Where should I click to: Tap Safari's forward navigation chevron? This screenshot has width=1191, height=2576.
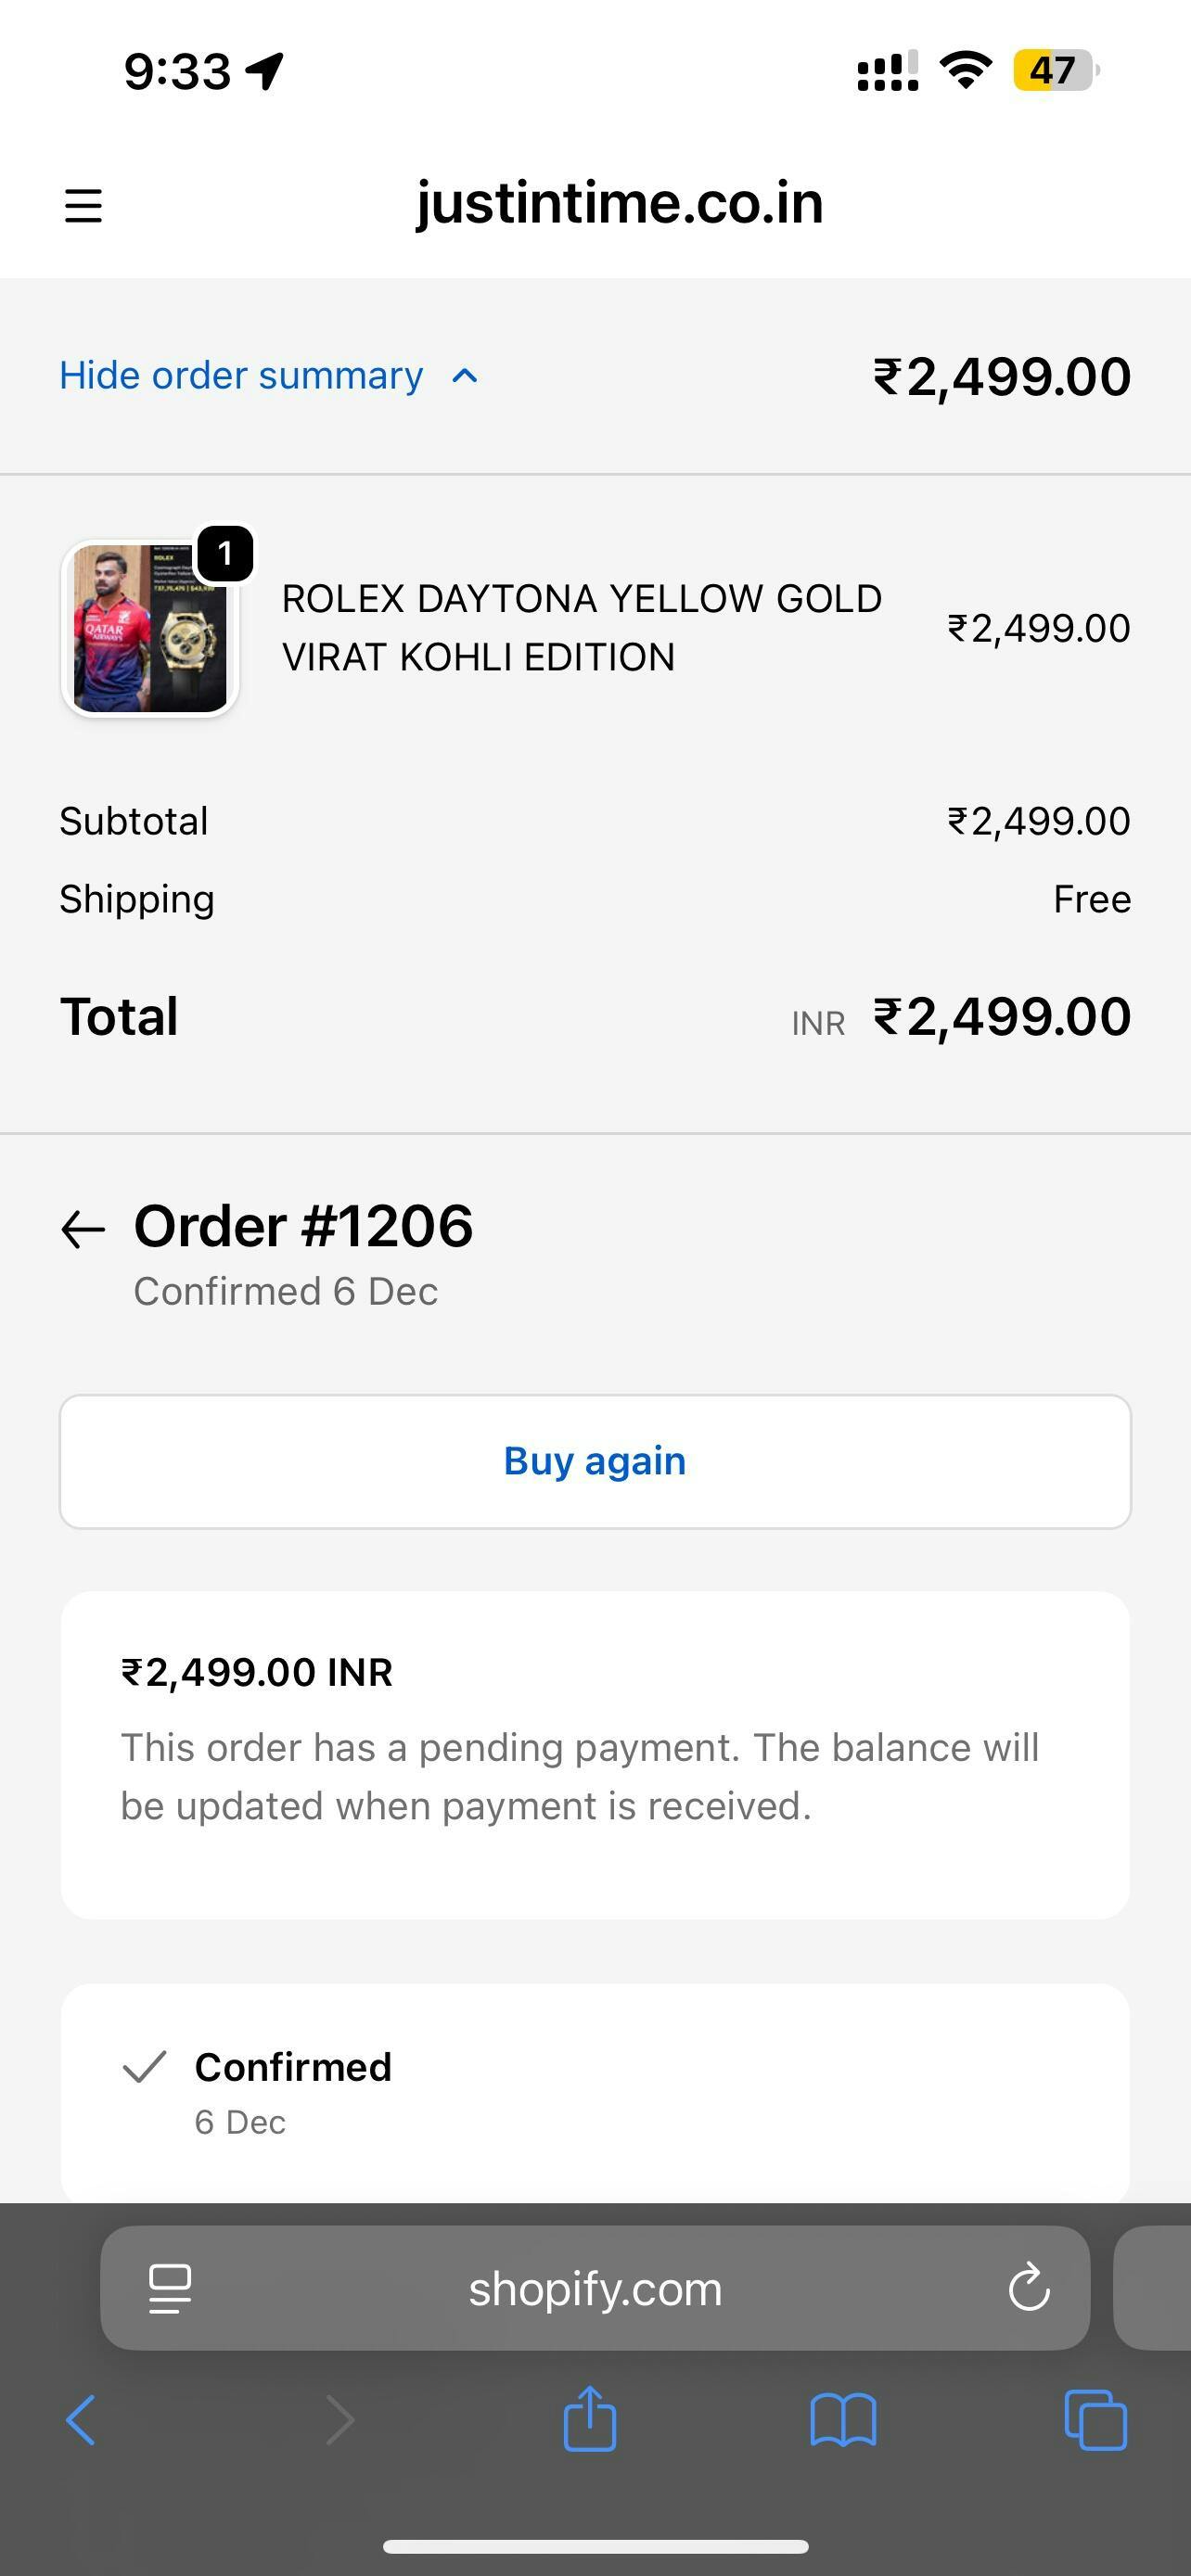[x=340, y=2421]
